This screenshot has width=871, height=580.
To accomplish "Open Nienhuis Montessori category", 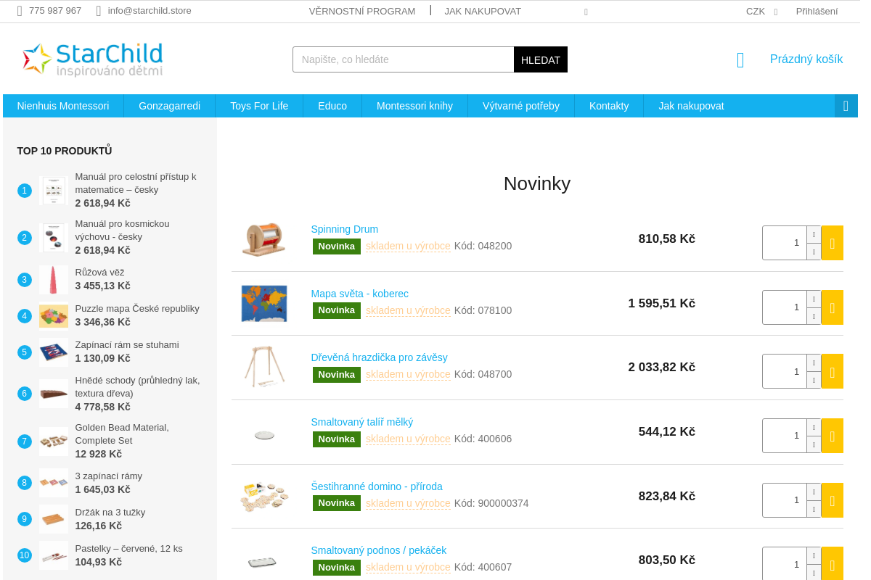I will (63, 106).
